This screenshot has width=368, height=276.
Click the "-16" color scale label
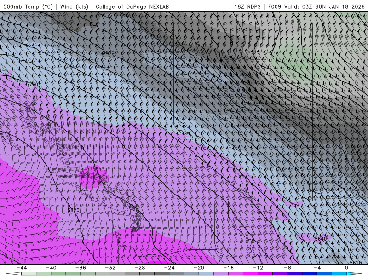click(228, 268)
